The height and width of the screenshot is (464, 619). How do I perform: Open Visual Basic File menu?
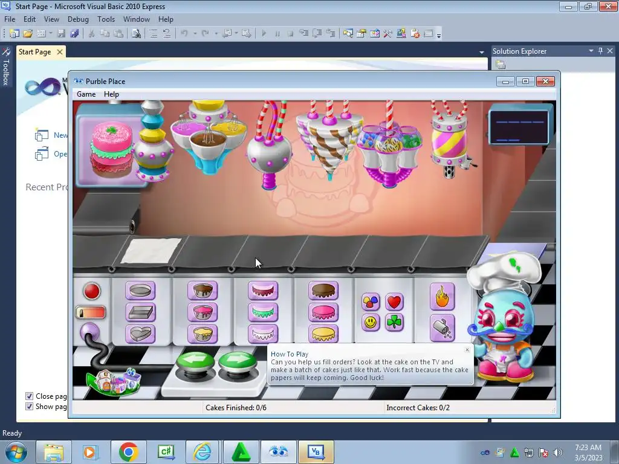pyautogui.click(x=10, y=19)
